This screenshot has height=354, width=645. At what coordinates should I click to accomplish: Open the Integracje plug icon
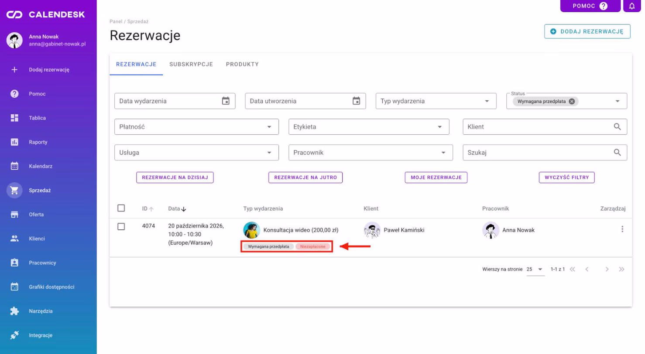pos(14,335)
